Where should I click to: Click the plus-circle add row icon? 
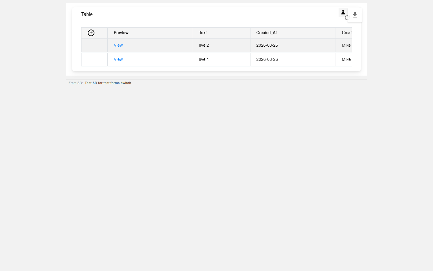91,33
